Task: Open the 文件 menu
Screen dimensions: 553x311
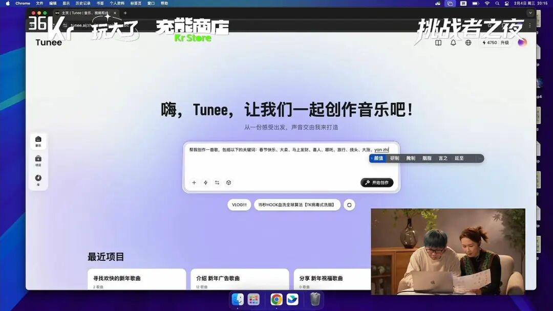Action: (x=39, y=3)
